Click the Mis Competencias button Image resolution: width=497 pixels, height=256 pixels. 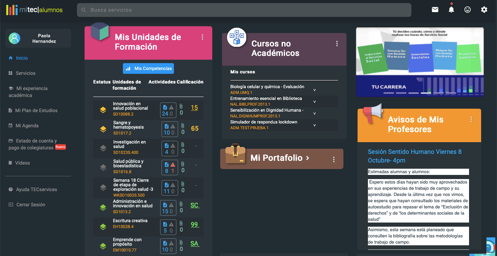click(148, 68)
